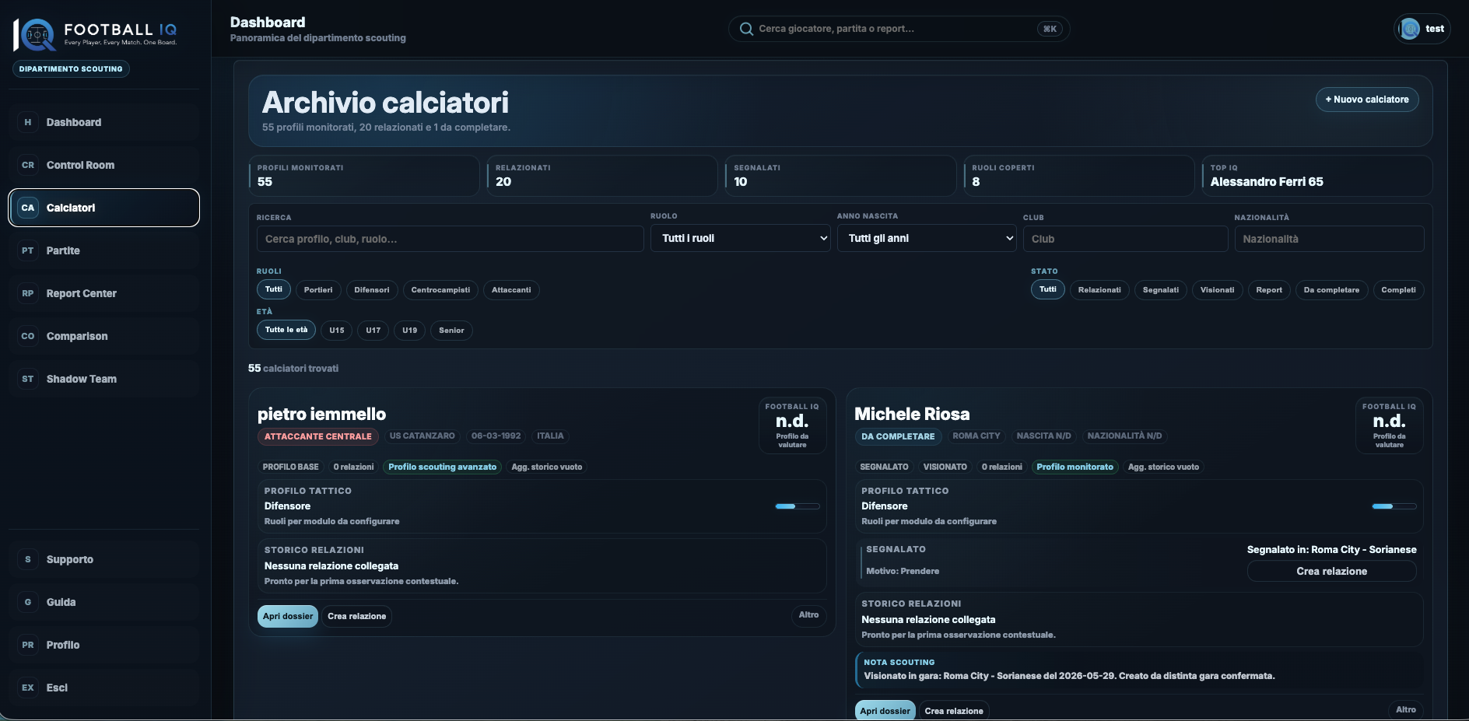This screenshot has height=721, width=1469.
Task: Click the EX icon beside Esci
Action: click(28, 688)
